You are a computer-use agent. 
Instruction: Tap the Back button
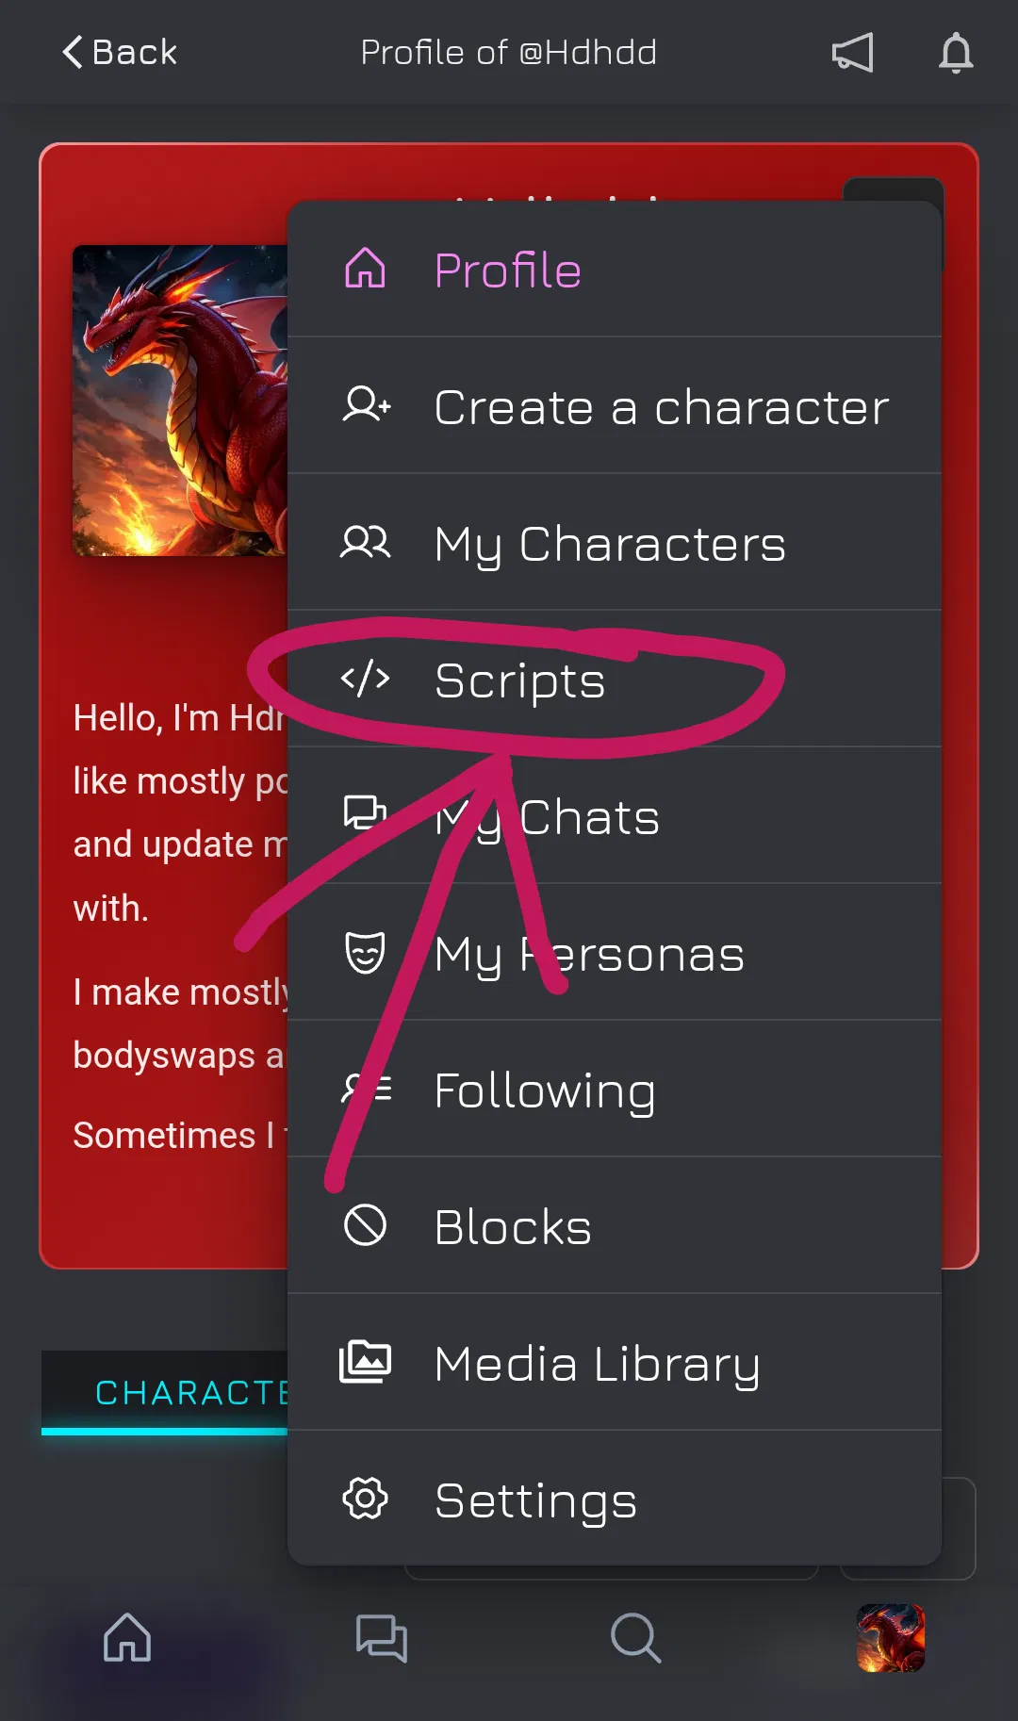[119, 52]
